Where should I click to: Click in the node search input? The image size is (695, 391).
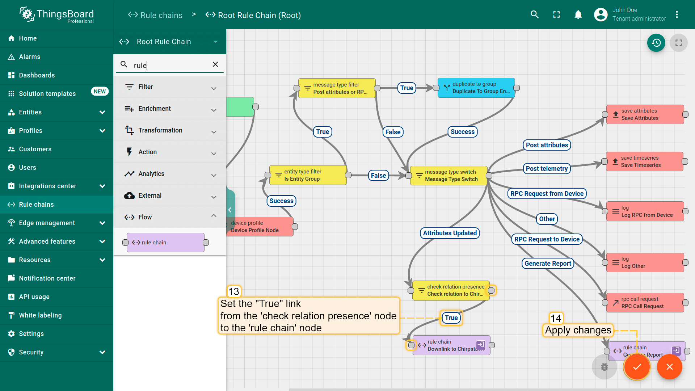pos(170,65)
